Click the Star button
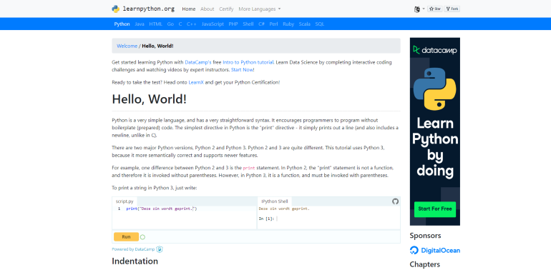Viewport: 551px width, 270px height. (x=435, y=9)
